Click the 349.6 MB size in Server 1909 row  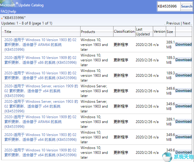coord(170,91)
